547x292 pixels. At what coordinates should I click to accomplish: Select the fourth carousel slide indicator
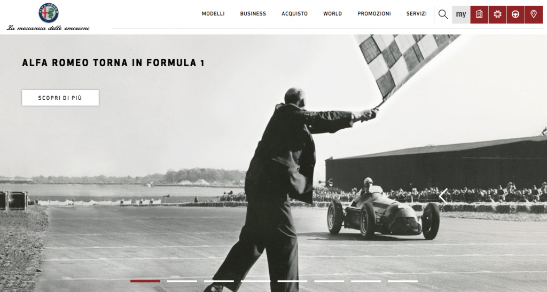(256, 281)
